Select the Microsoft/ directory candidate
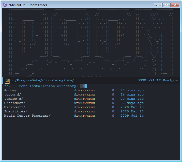This screenshot has height=162, width=182. (15, 107)
